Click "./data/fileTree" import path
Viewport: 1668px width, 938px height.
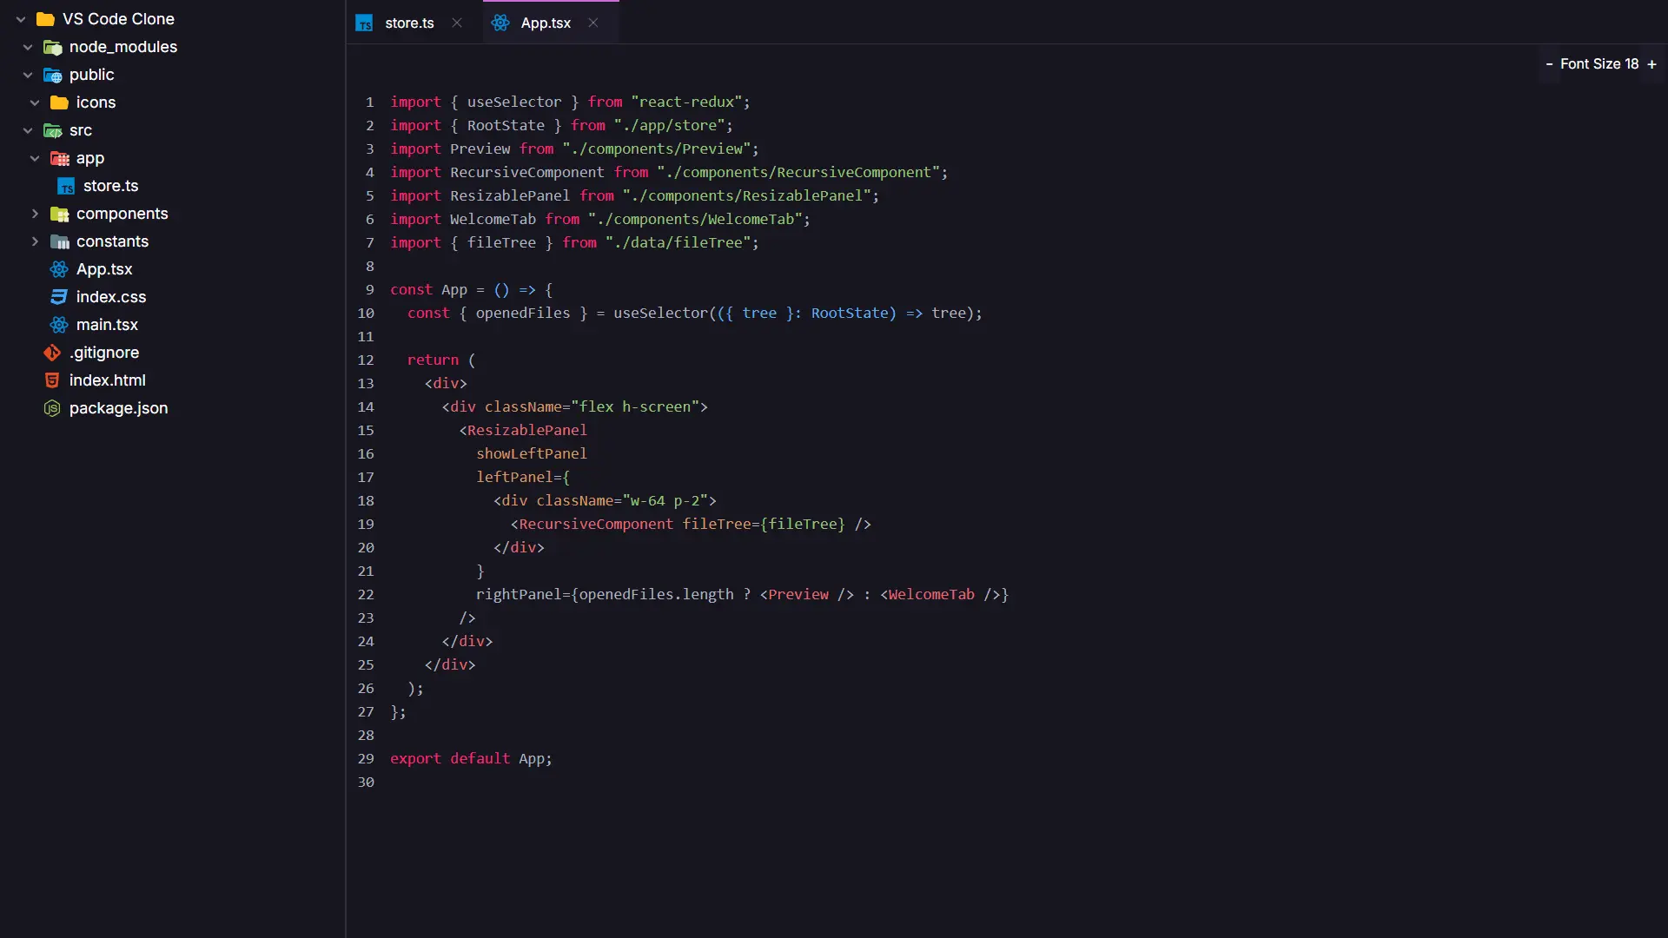pyautogui.click(x=678, y=243)
